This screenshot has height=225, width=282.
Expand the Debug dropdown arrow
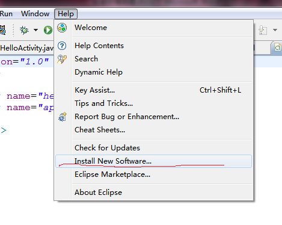coord(35,30)
